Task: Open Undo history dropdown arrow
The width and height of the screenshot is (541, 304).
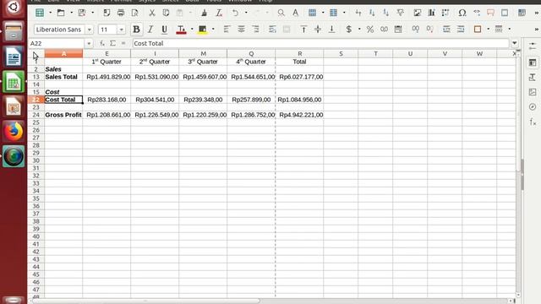Action: tap(246, 13)
